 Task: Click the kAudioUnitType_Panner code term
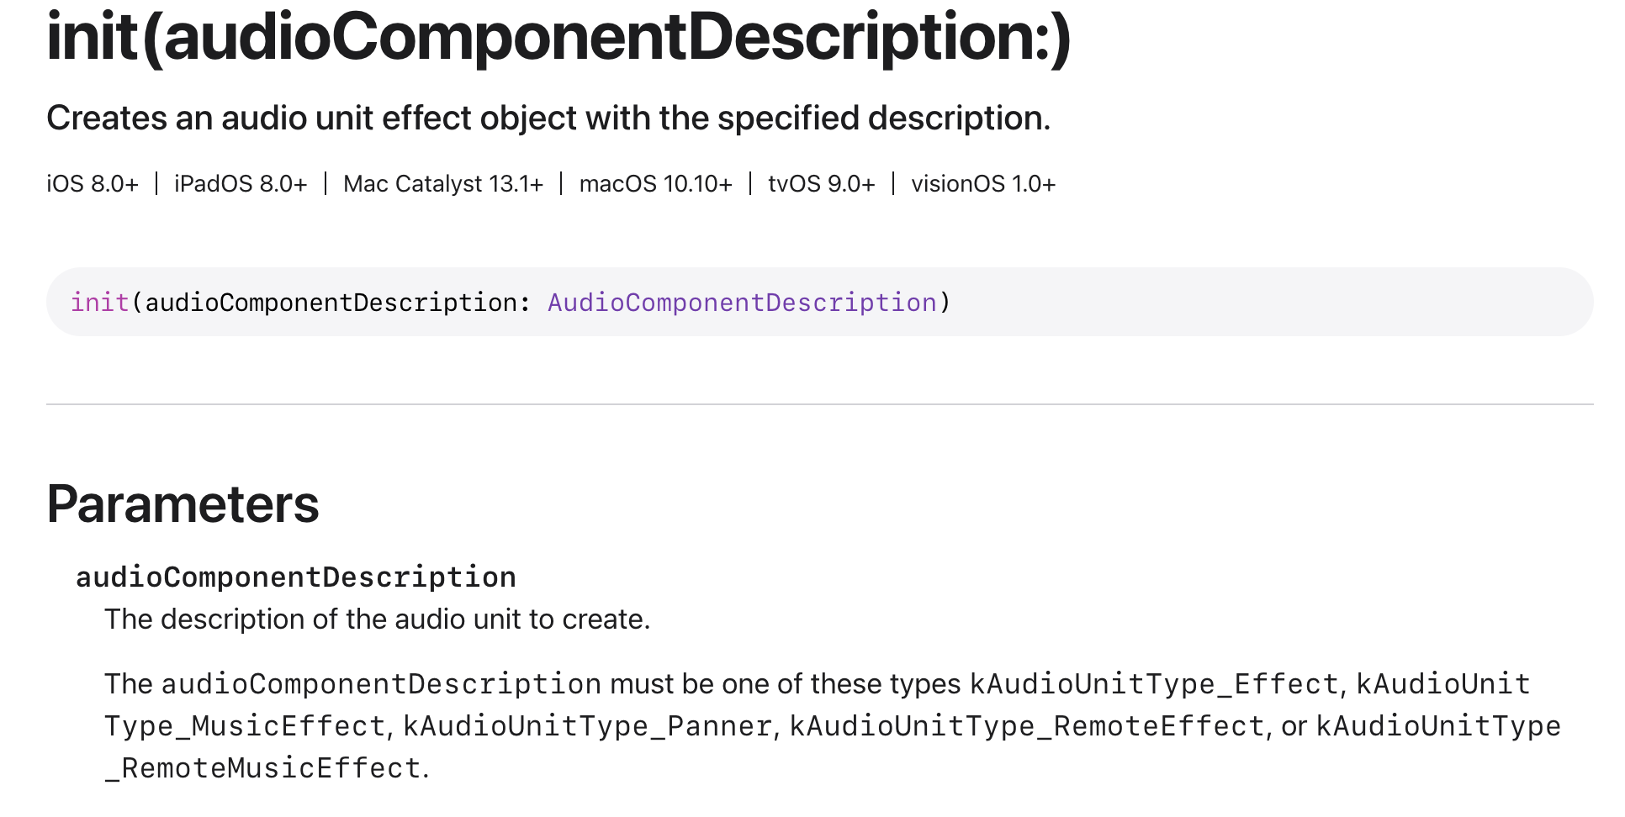[x=587, y=726]
